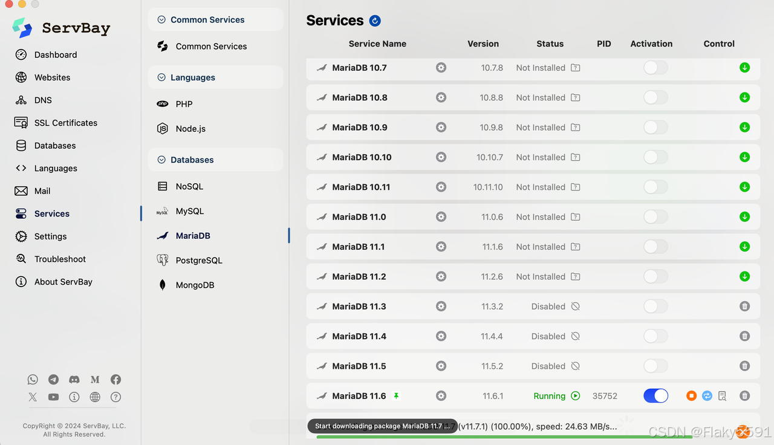
Task: Download MariaDB 11.1 with green arrow
Action: pos(745,247)
